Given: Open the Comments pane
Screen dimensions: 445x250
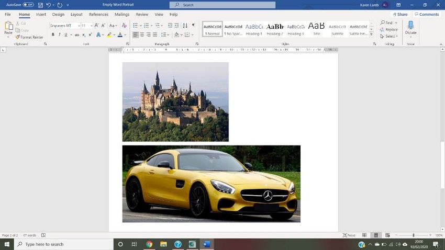Looking at the screenshot, I should [x=427, y=14].
